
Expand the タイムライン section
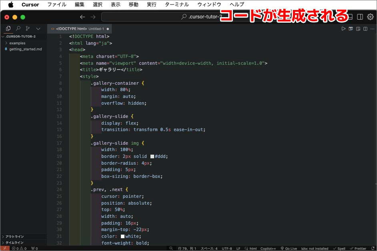click(x=14, y=243)
